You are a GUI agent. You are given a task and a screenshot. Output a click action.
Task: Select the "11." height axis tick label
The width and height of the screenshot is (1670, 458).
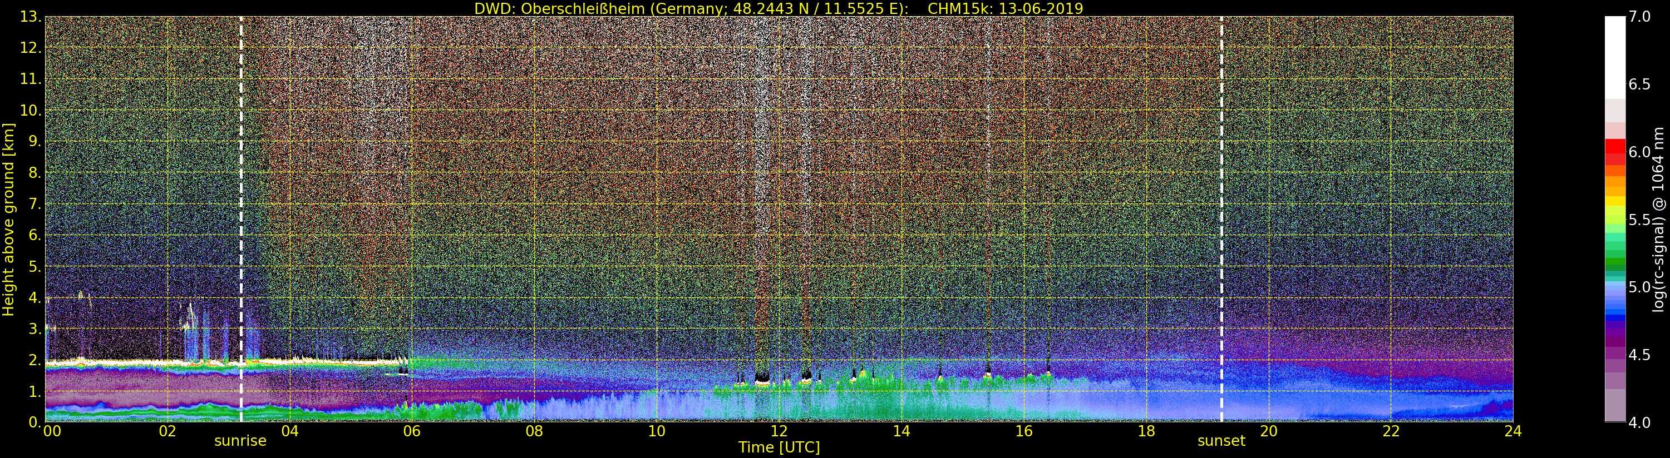(32, 79)
